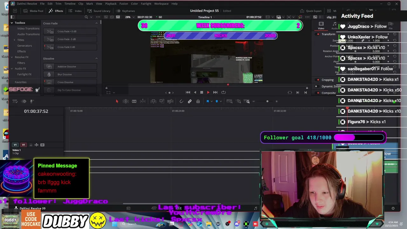Jump to last frame in viewer
This screenshot has height=229, width=407.
pyautogui.click(x=215, y=92)
